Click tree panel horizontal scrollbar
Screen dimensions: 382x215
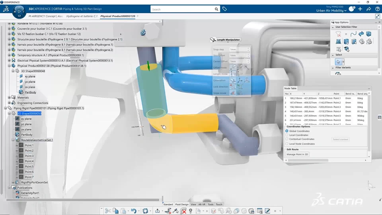(x=83, y=200)
